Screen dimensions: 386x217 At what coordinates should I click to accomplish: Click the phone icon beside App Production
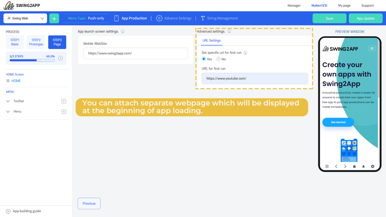pyautogui.click(x=116, y=18)
